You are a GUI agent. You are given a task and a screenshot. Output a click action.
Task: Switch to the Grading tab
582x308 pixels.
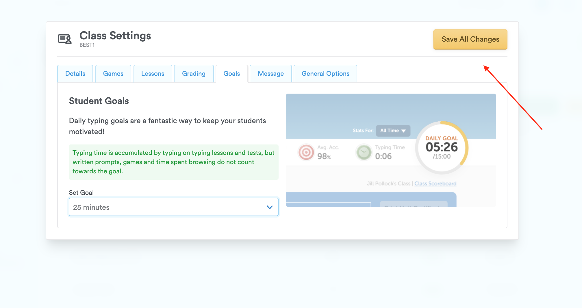point(194,73)
